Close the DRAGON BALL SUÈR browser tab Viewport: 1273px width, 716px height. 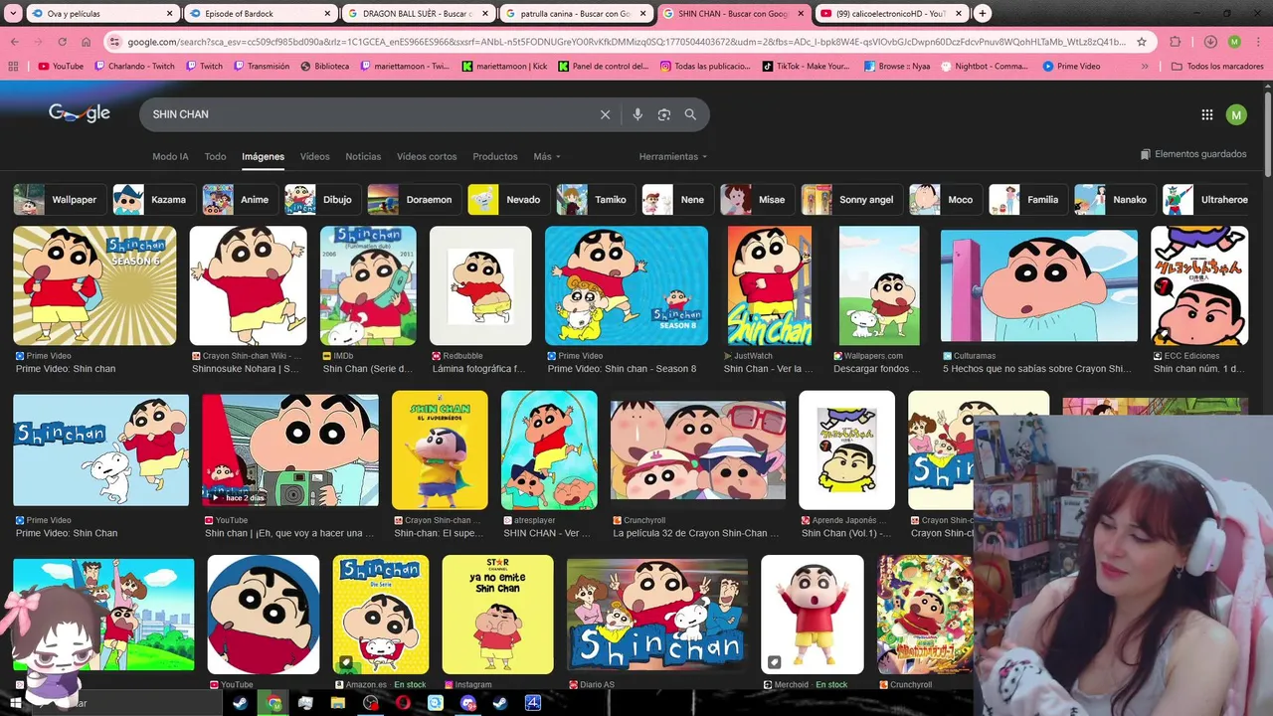pos(485,14)
